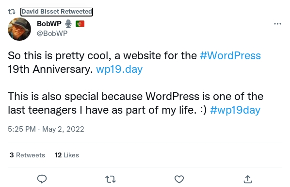View the 3 Retweets list
The height and width of the screenshot is (187, 290).
[x=27, y=155]
